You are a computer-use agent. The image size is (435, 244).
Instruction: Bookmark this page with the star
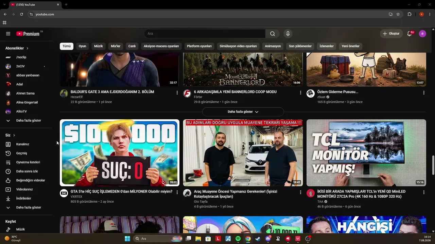click(398, 14)
